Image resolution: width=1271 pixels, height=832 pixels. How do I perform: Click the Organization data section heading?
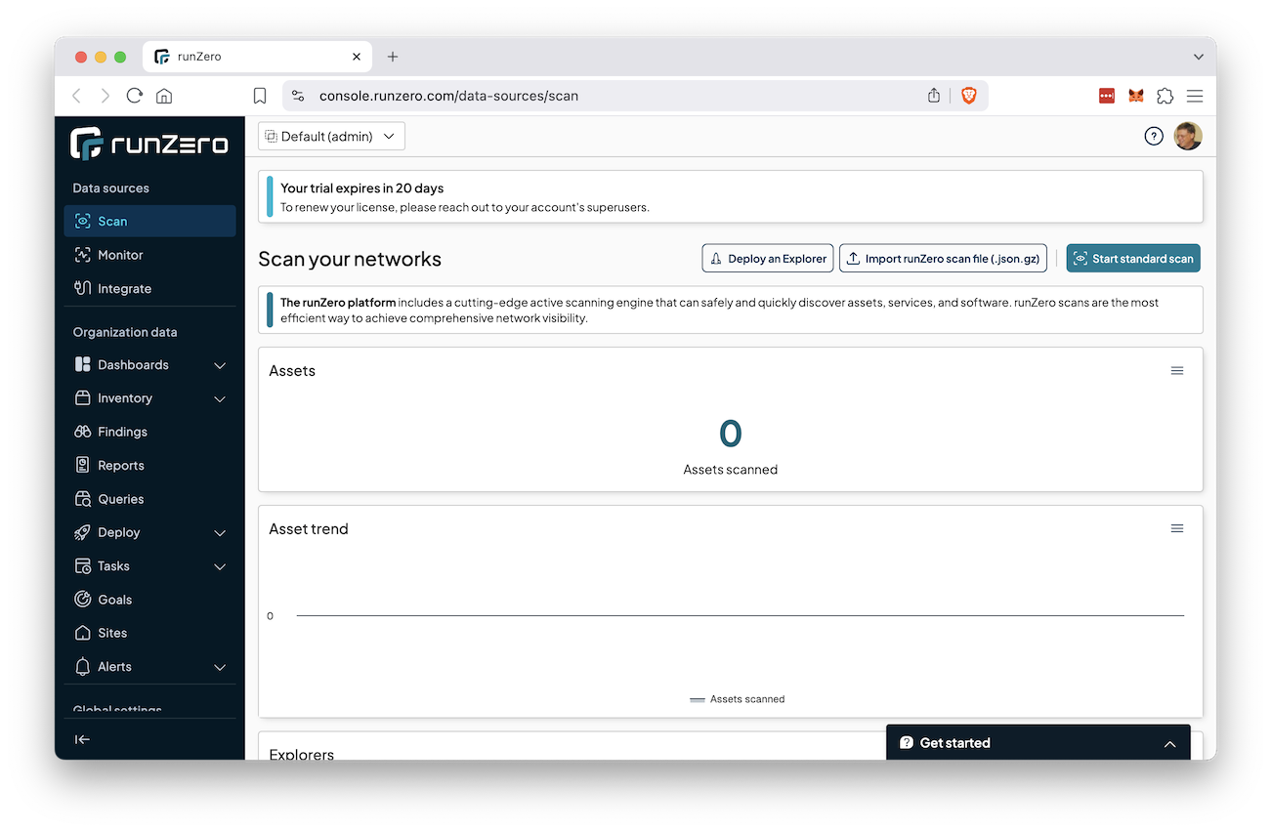click(125, 332)
